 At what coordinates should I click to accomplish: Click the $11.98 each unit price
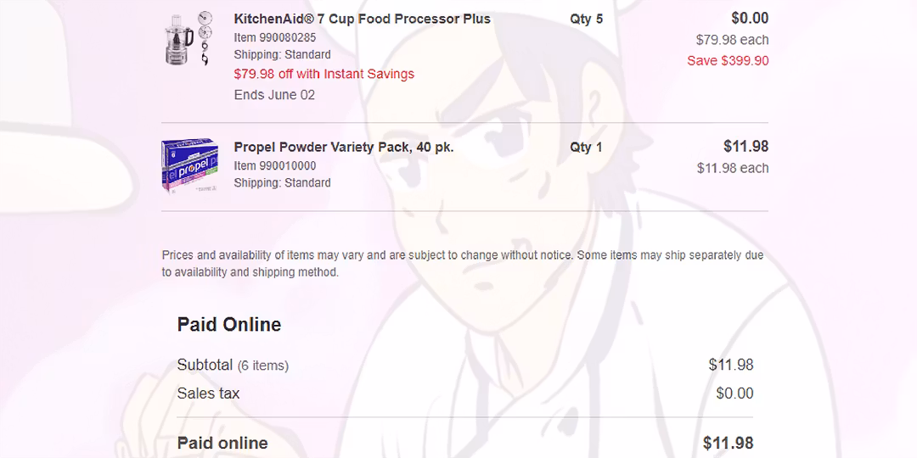[732, 168]
